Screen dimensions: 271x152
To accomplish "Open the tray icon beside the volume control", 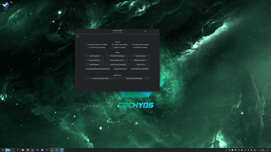I will point(239,150).
